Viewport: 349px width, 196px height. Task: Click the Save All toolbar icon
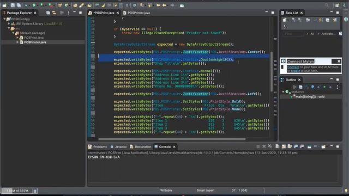tap(19, 5)
